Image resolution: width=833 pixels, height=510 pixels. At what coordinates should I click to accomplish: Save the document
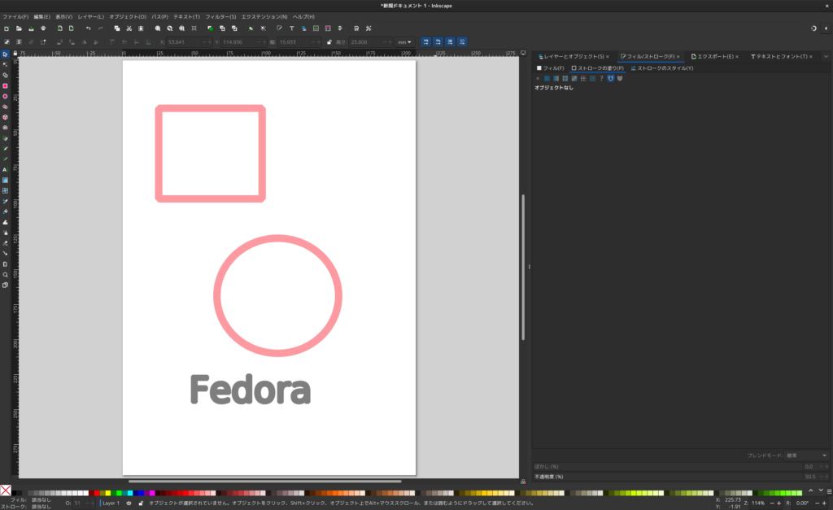[31, 28]
